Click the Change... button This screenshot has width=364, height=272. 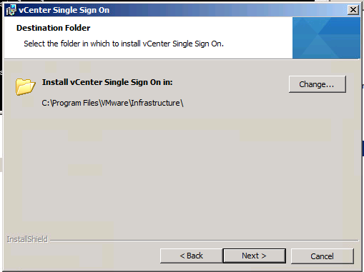(318, 84)
